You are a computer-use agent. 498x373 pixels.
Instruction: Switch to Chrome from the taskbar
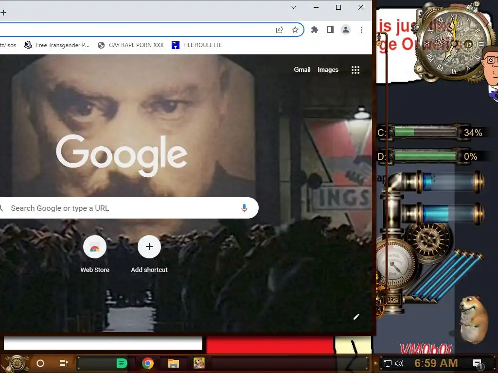[148, 363]
